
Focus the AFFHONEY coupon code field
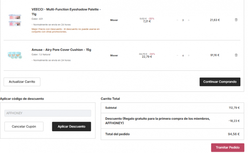pyautogui.click(x=48, y=113)
